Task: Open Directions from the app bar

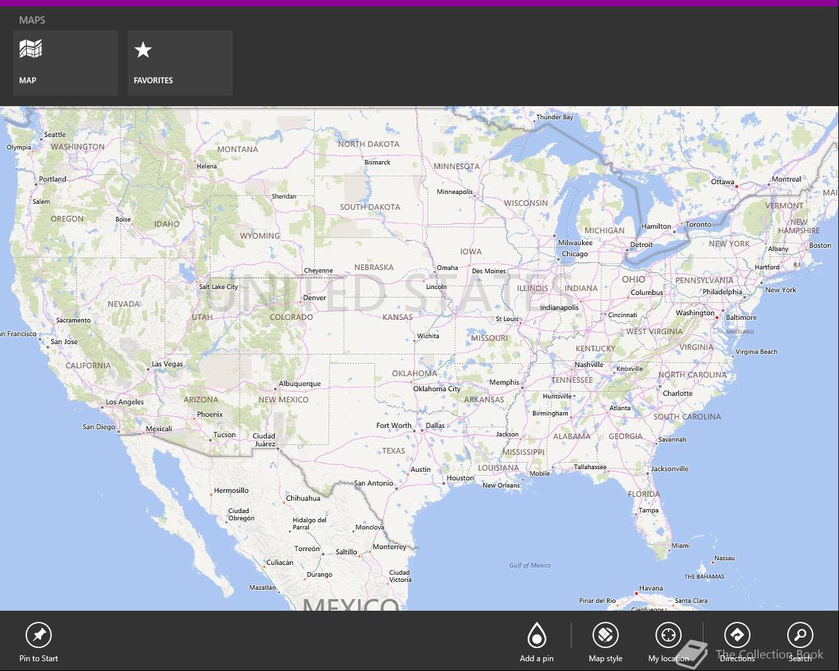Action: [x=737, y=635]
